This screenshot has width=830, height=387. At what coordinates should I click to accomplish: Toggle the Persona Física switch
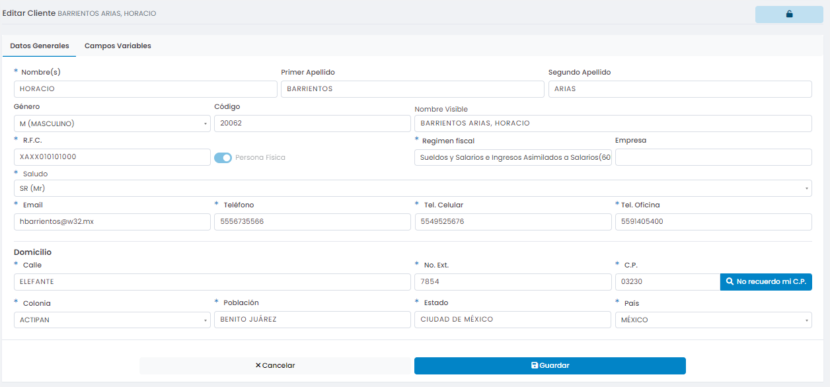[x=223, y=158]
